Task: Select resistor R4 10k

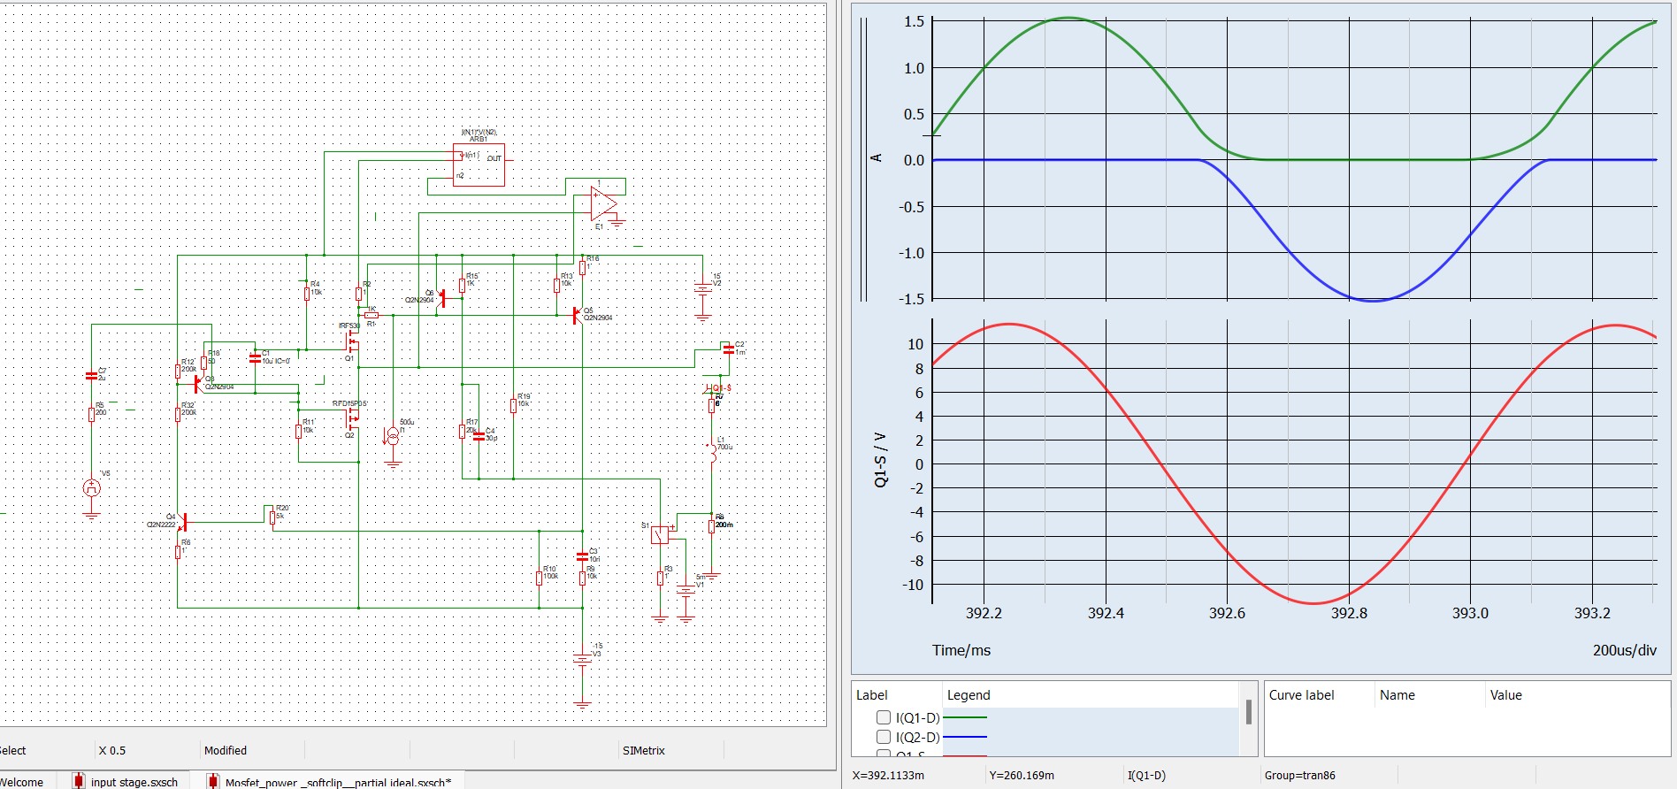Action: tap(306, 294)
